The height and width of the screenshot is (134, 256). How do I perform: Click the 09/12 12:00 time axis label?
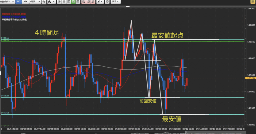point(188,129)
